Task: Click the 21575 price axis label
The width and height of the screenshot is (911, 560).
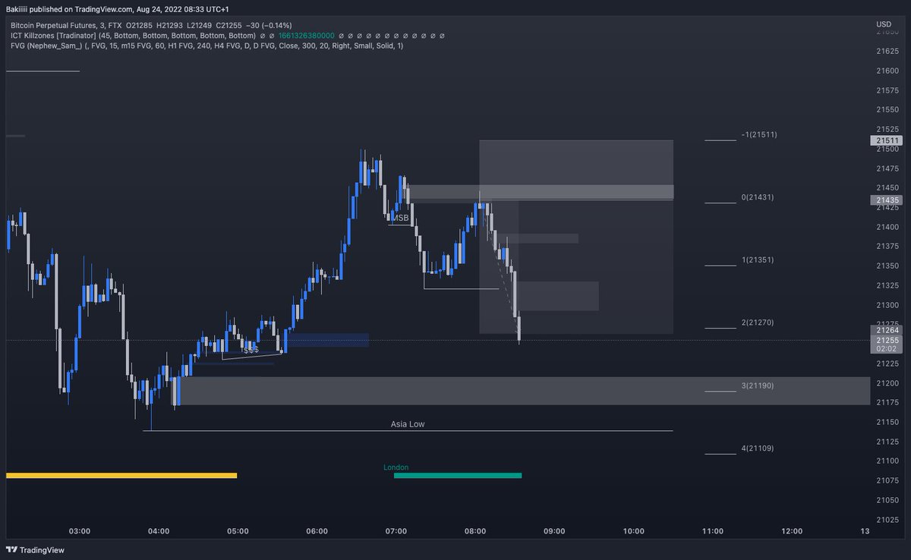Action: 887,90
